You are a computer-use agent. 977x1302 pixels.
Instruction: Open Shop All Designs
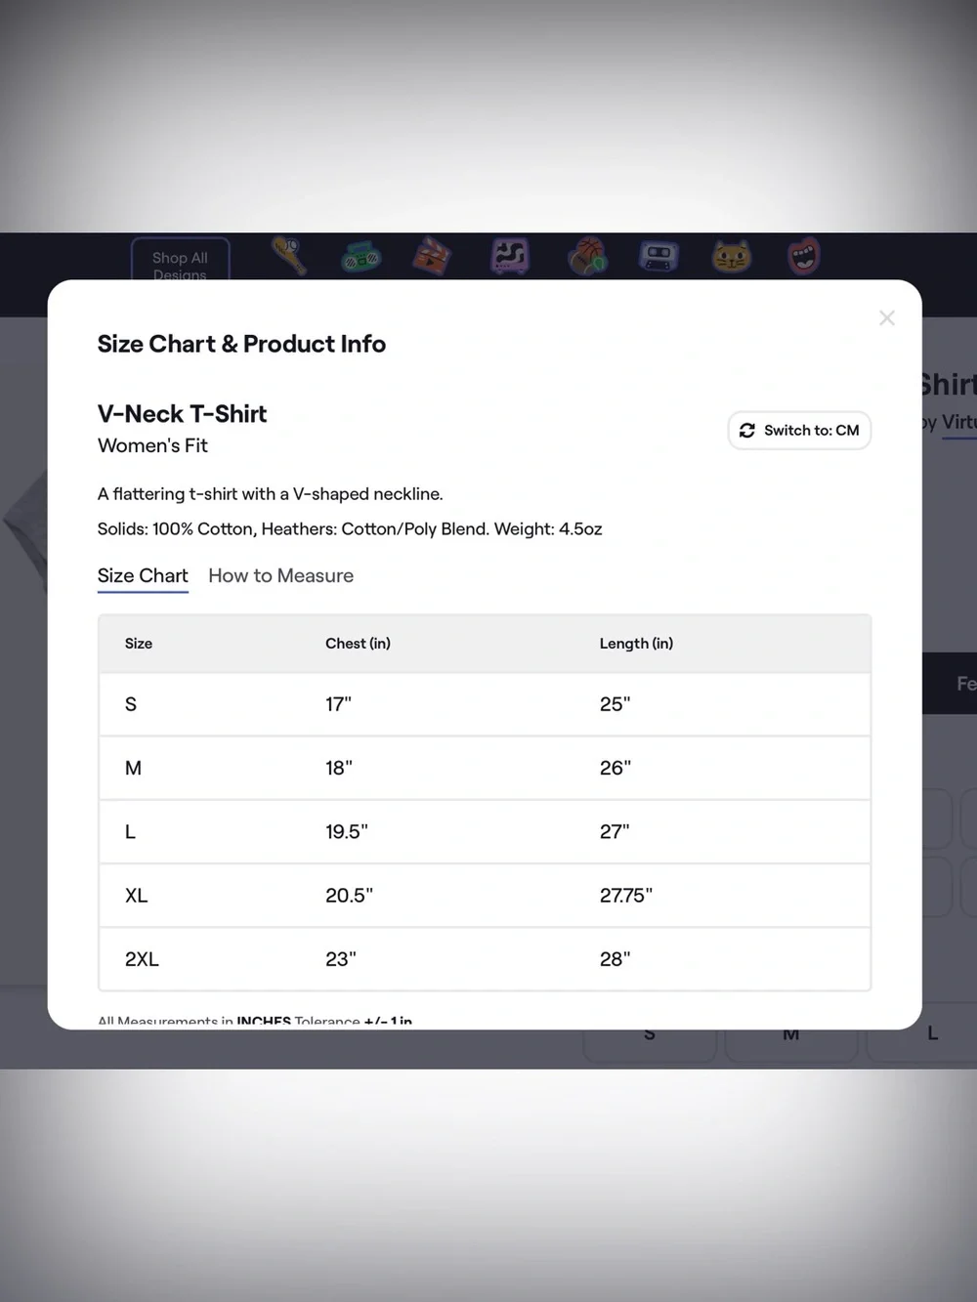pos(180,260)
